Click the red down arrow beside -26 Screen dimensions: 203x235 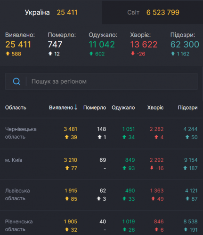pyautogui.click(x=133, y=54)
